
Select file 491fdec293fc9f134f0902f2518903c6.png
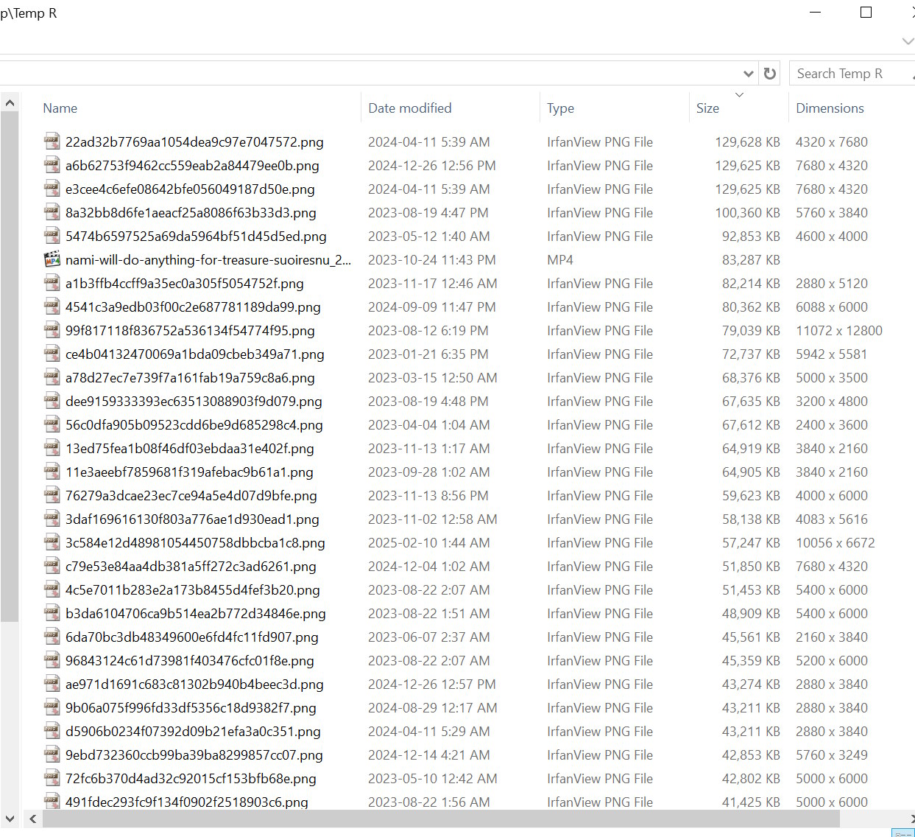coord(187,802)
